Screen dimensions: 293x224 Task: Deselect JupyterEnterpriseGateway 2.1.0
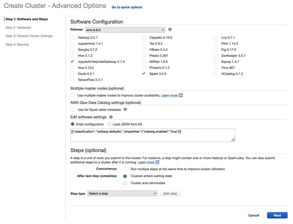click(72, 62)
